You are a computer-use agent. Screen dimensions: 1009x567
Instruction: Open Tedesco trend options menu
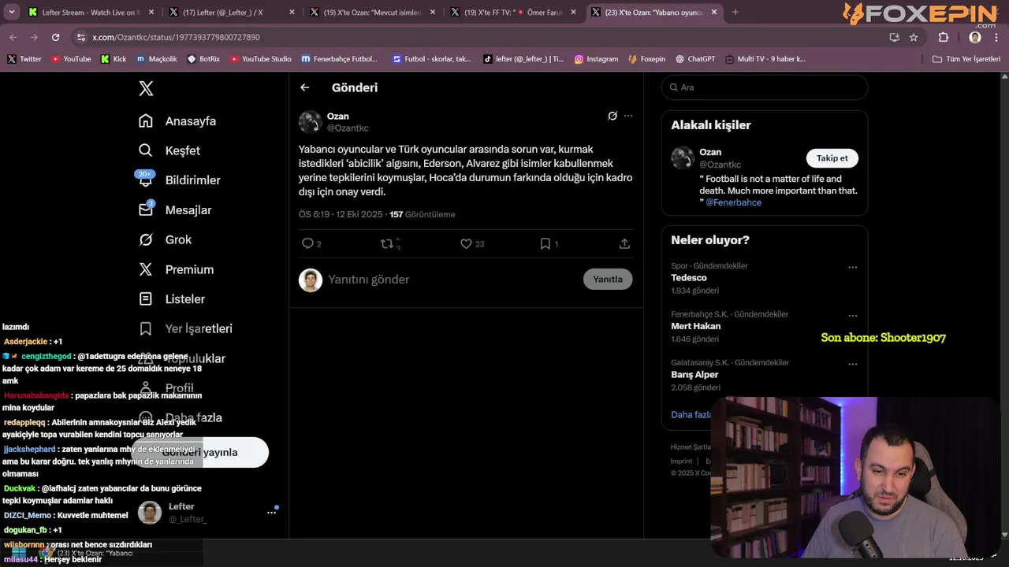pos(852,267)
